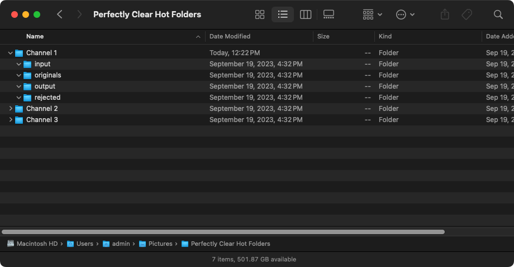Collapse the rejected subfolder chevron
514x267 pixels.
click(x=18, y=98)
